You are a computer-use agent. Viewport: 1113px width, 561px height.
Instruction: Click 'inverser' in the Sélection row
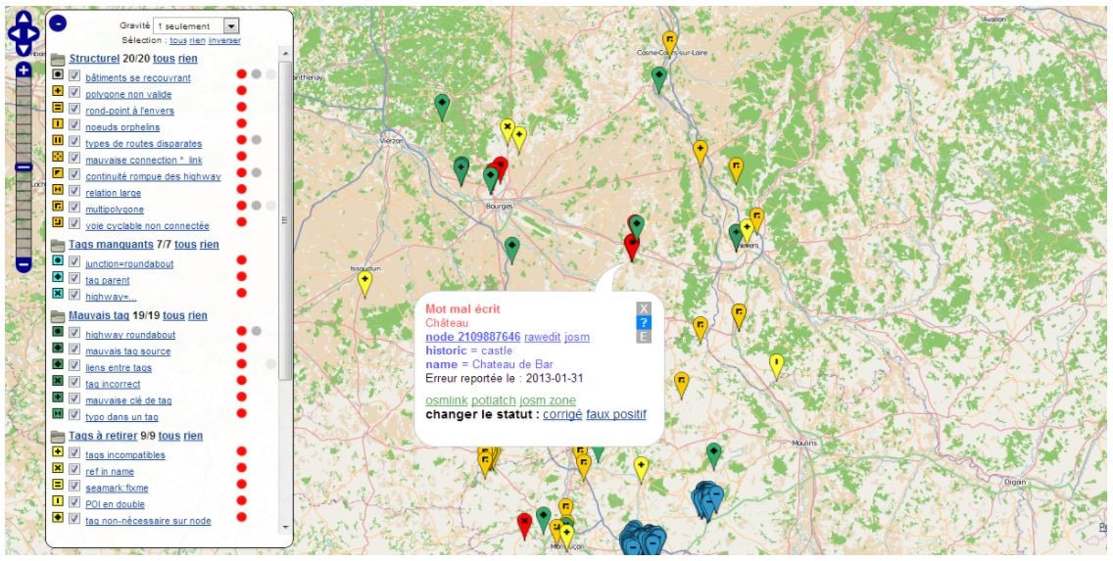click(224, 40)
